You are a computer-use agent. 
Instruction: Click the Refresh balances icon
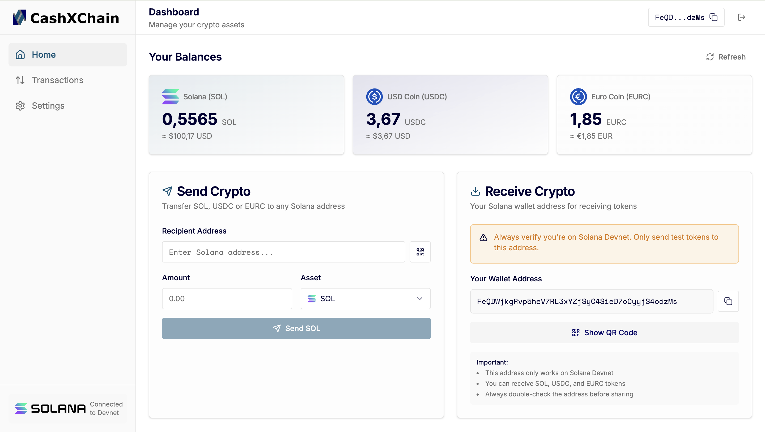coord(710,57)
